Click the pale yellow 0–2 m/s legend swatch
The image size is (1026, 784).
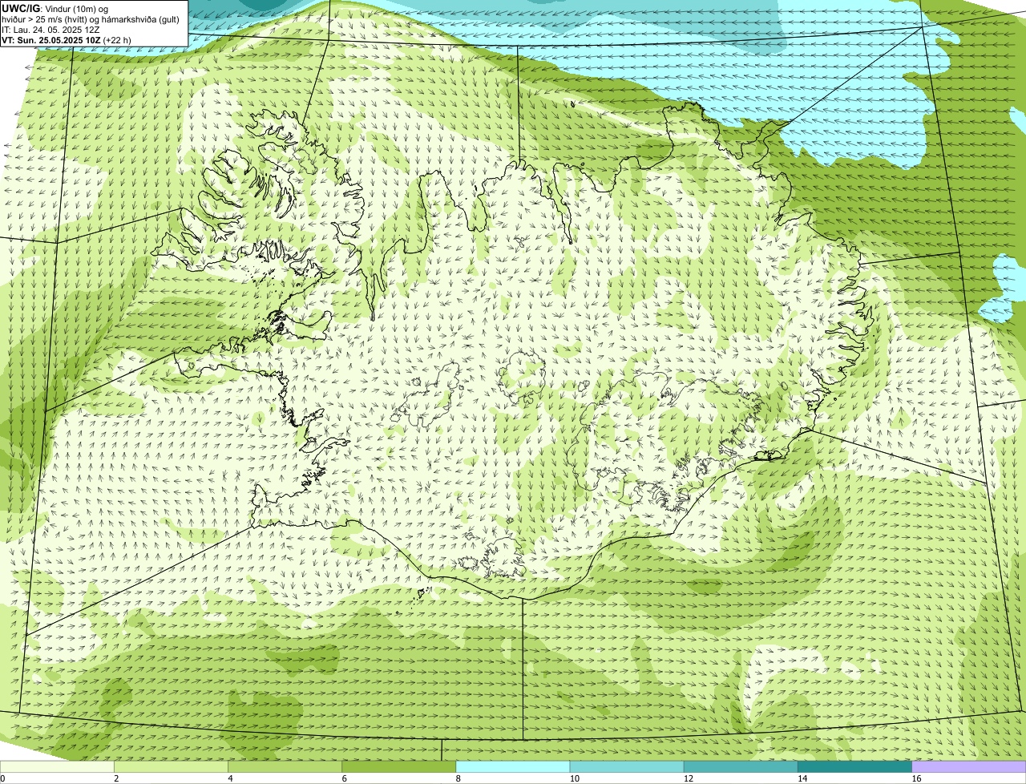click(x=57, y=766)
